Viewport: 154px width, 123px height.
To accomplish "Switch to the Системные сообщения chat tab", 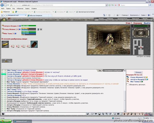I will [x=113, y=70].
